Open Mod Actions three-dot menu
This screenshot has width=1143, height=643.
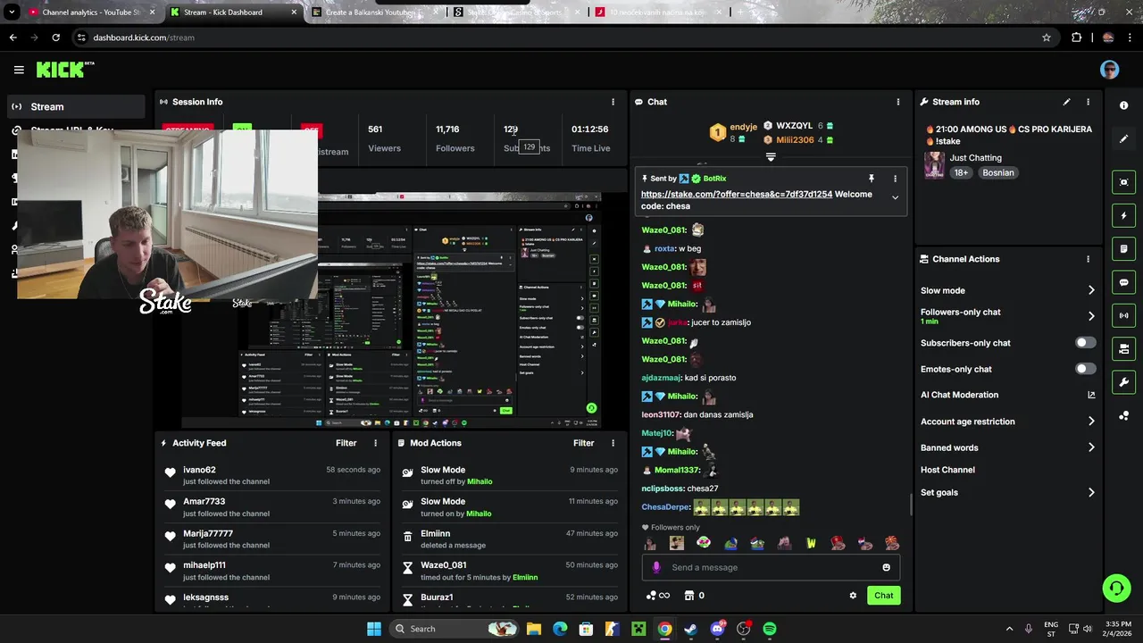pos(613,443)
